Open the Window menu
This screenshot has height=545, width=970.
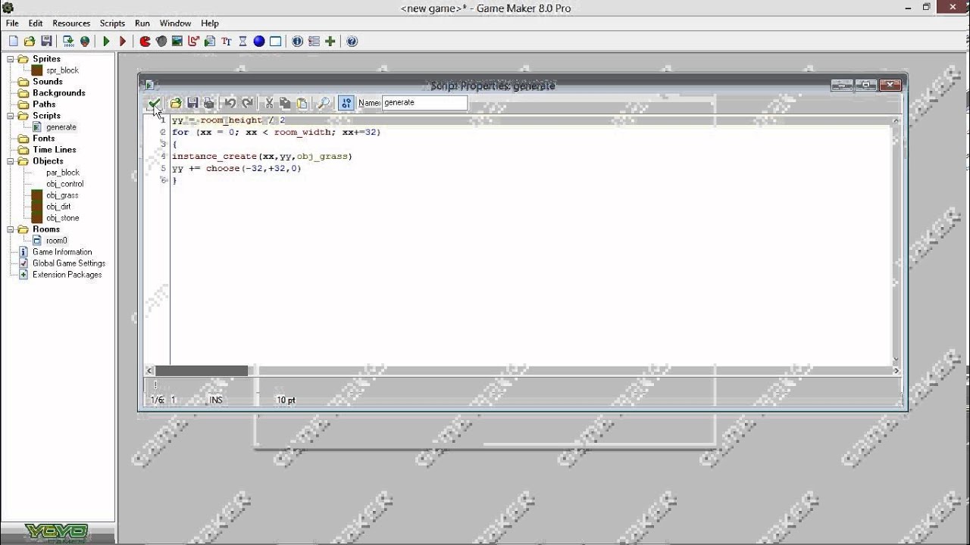pos(175,23)
